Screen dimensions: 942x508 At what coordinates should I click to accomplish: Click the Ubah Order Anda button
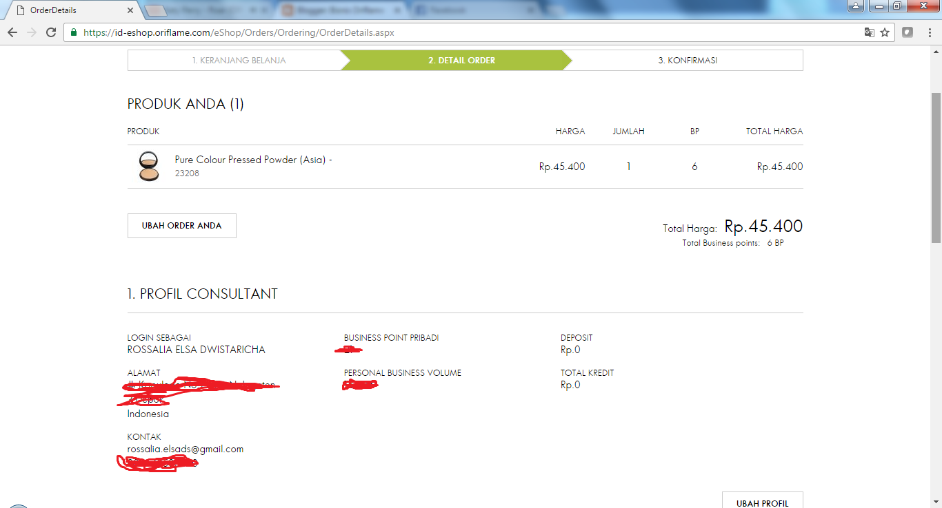coord(182,226)
